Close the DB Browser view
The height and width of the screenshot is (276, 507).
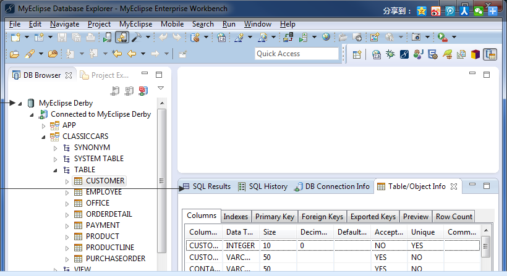69,75
